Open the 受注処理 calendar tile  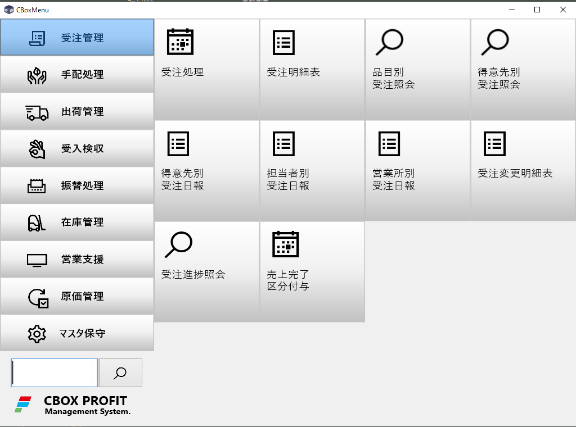pyautogui.click(x=206, y=69)
